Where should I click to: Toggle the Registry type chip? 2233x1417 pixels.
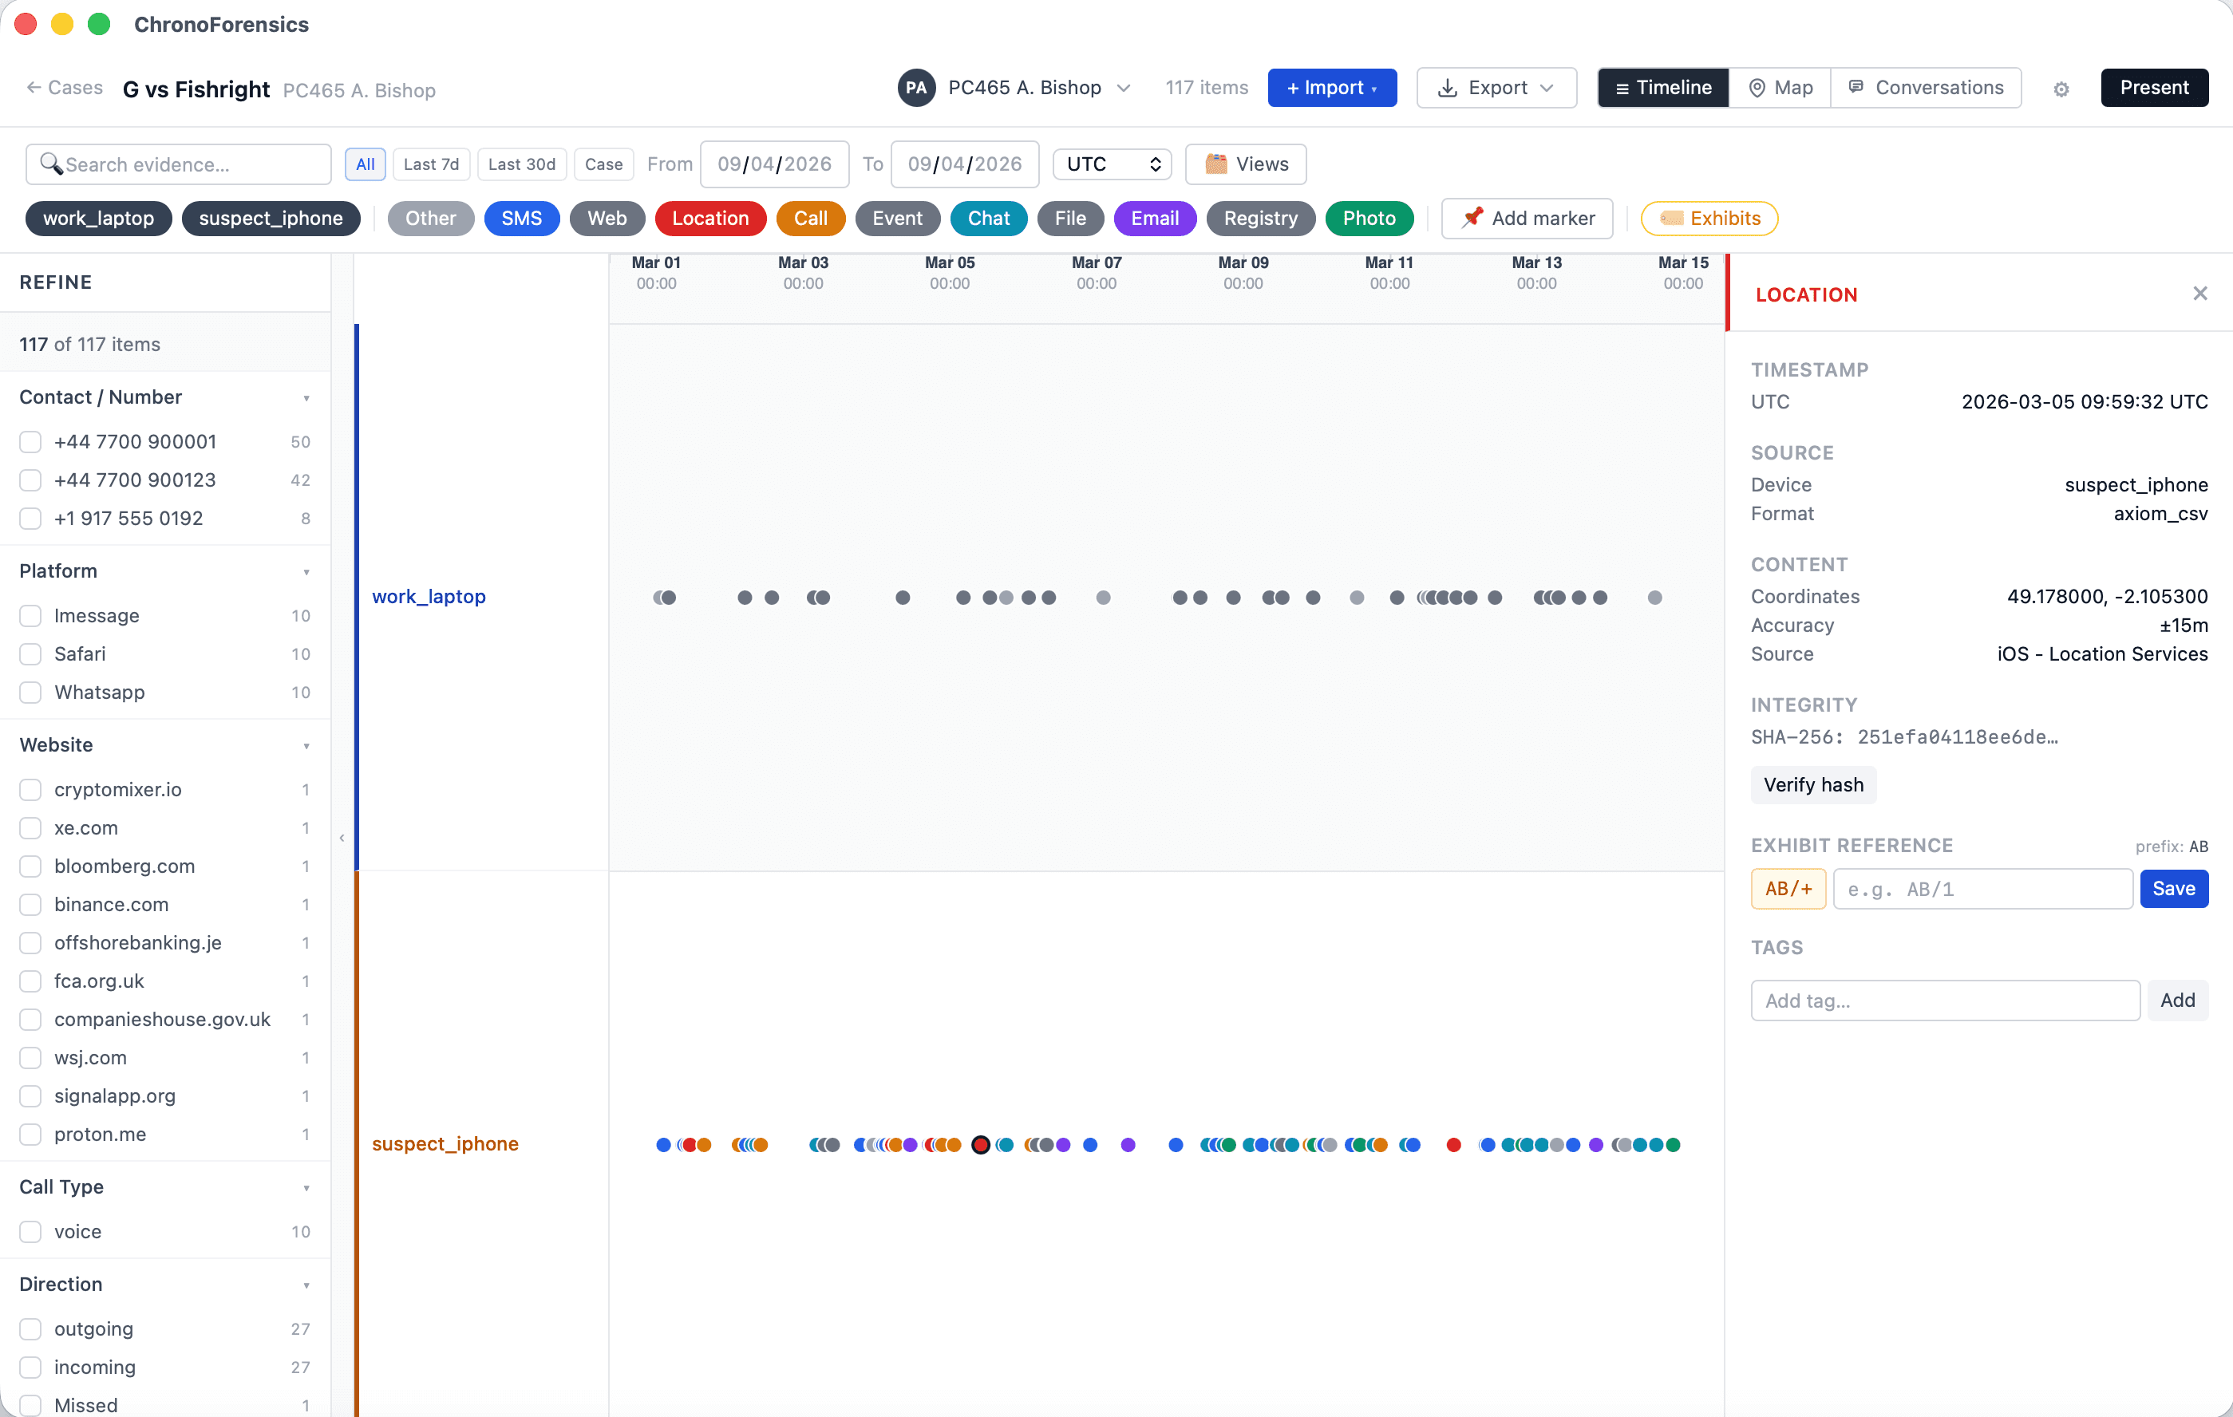pyautogui.click(x=1260, y=218)
